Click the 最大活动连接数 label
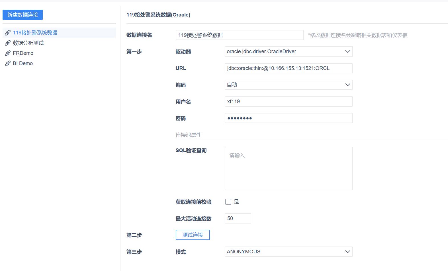This screenshot has width=448, height=271. click(194, 219)
